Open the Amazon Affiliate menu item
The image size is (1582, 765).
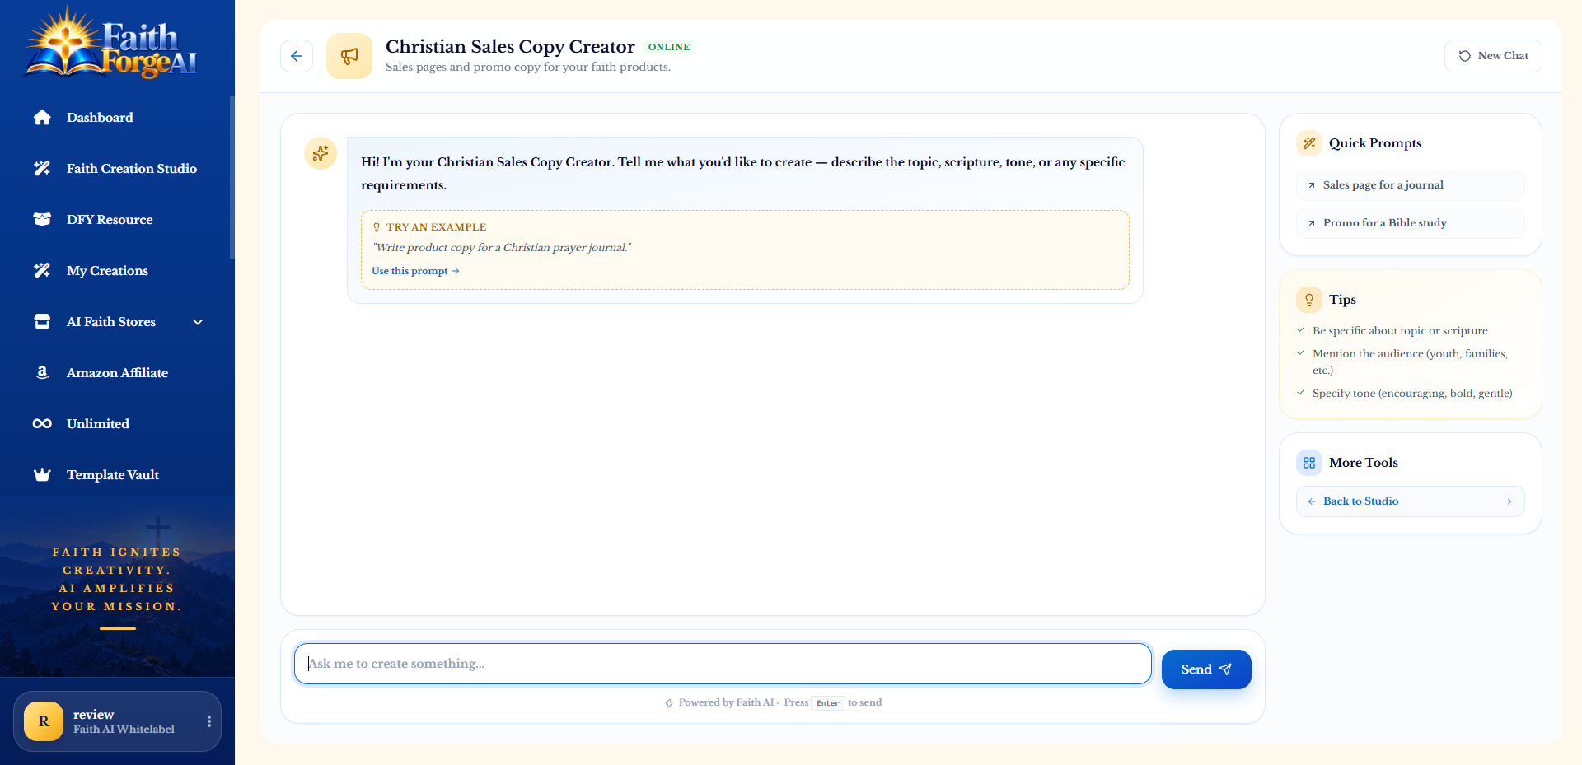coord(117,373)
